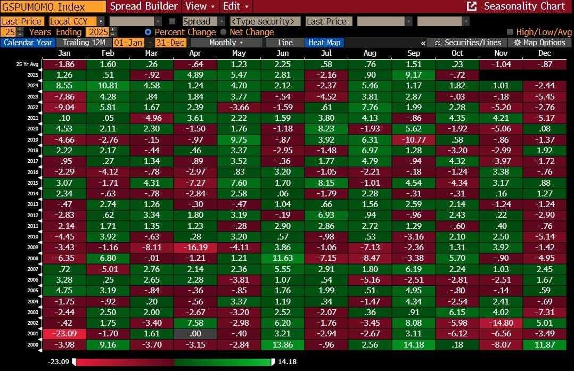Image resolution: width=574 pixels, height=371 pixels.
Task: Switch to Line chart view
Action: (285, 43)
